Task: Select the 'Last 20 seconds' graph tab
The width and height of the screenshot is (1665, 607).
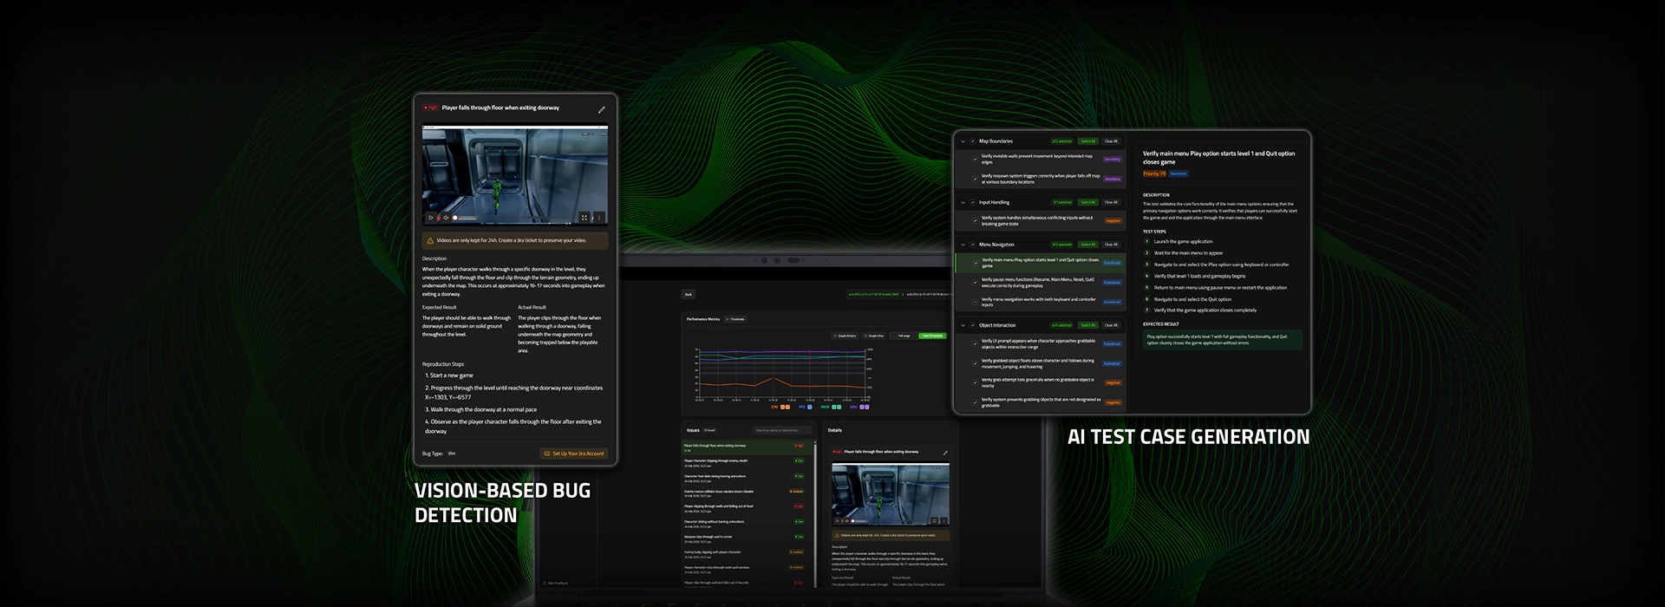Action: click(933, 336)
